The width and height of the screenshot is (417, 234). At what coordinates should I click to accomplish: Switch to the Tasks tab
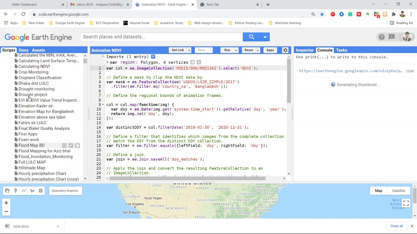(x=342, y=50)
